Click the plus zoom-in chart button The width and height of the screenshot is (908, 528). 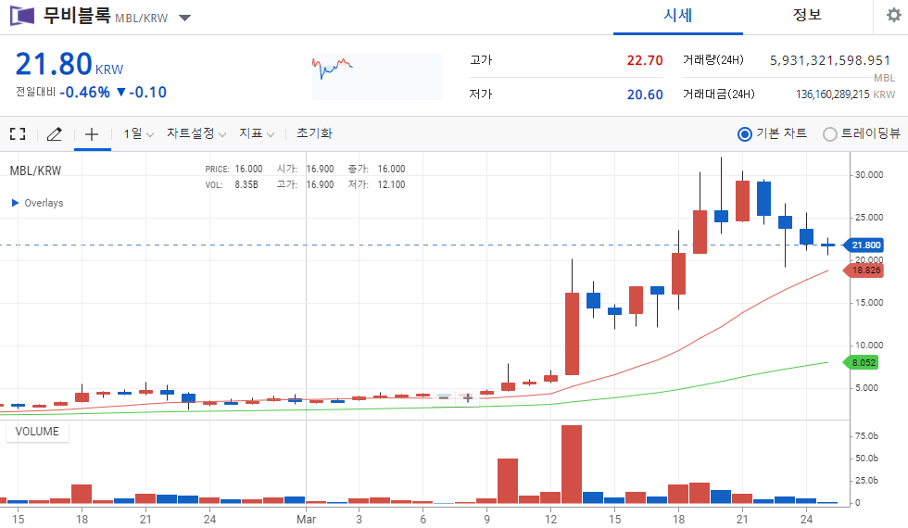coord(468,397)
